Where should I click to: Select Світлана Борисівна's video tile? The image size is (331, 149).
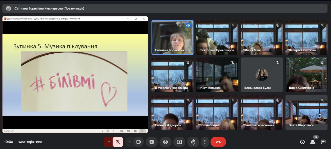click(x=172, y=37)
